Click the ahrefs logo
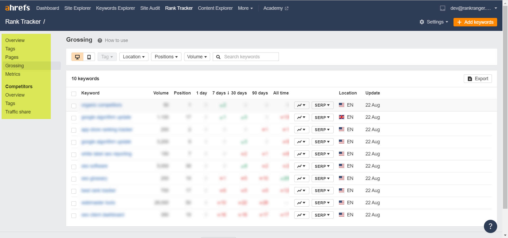The width and height of the screenshot is (508, 238). pyautogui.click(x=17, y=8)
